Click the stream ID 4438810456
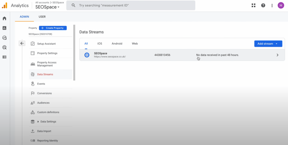 162,55
